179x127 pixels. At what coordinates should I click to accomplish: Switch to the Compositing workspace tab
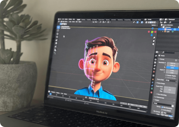[x=127, y=20]
